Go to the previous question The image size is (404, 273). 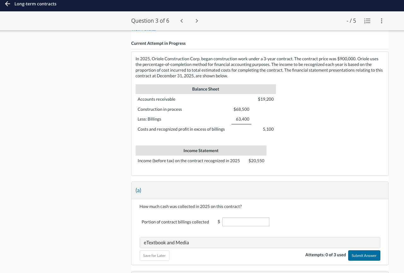(x=182, y=21)
